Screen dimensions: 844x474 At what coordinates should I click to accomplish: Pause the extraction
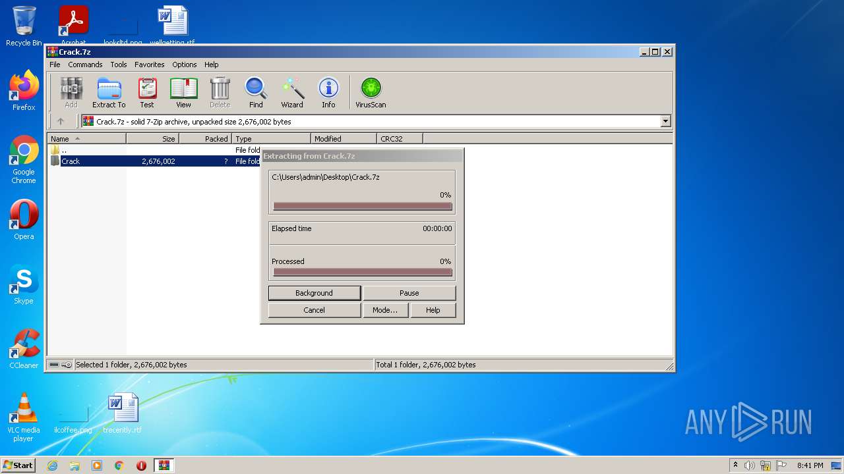(409, 293)
